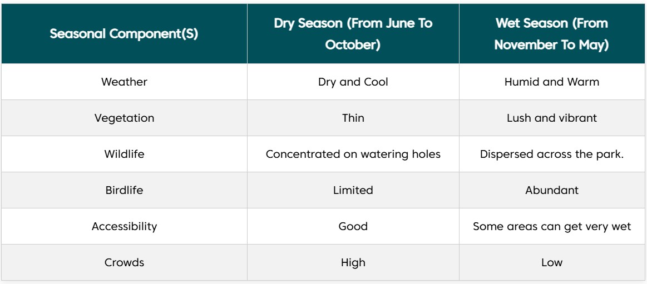
Task: Click the Dry Season column header
Action: [353, 34]
